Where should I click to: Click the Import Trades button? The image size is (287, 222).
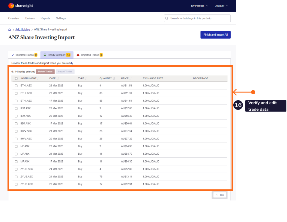(x=65, y=72)
